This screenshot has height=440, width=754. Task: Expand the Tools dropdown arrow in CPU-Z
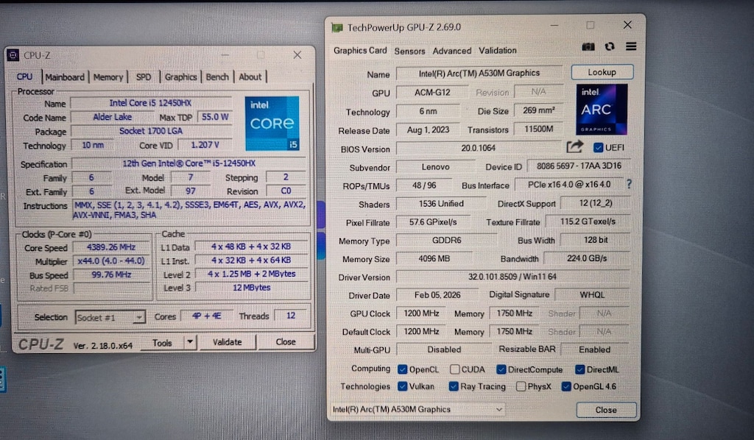(x=190, y=342)
